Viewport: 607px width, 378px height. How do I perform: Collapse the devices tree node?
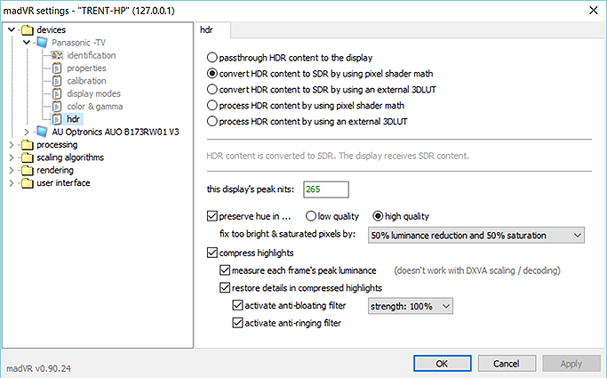tap(12, 29)
